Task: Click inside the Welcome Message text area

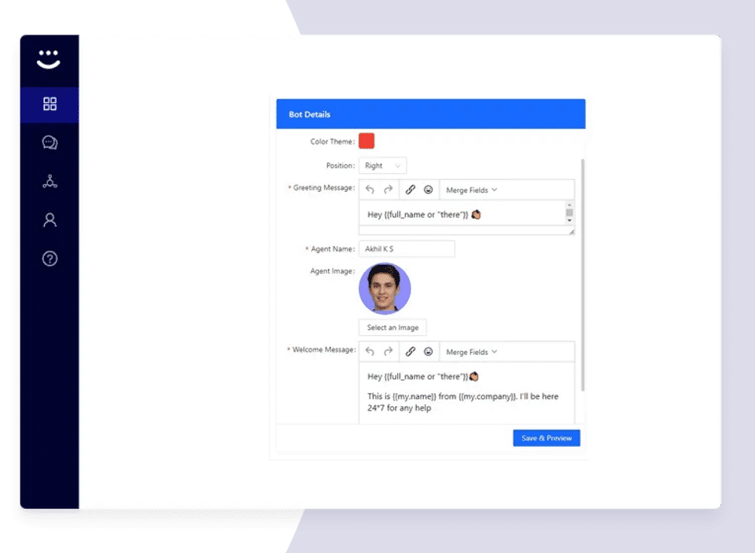Action: pyautogui.click(x=466, y=393)
